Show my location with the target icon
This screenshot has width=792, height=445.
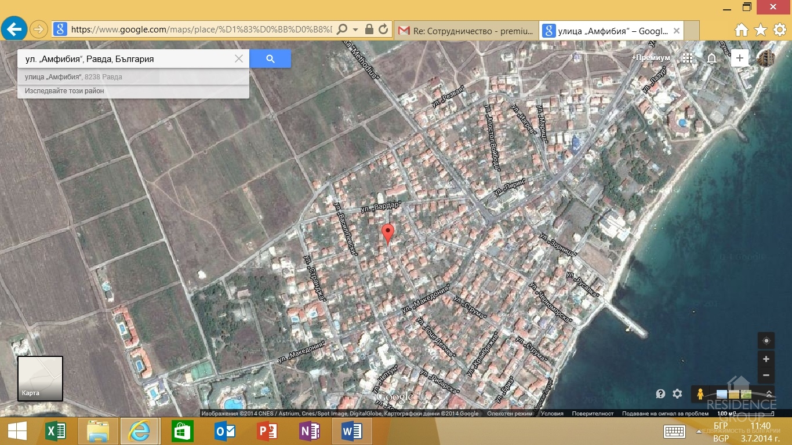coord(766,341)
